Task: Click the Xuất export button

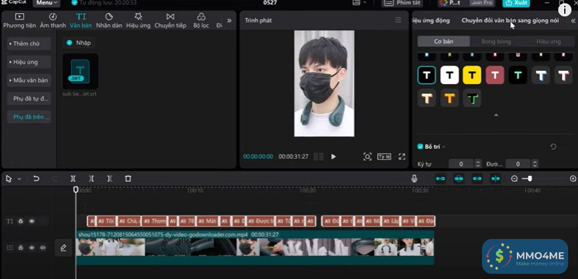Action: (516, 3)
